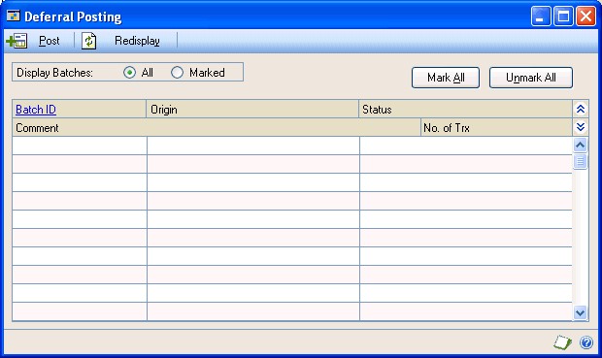Select the All radio button
This screenshot has height=358, width=602.
130,73
